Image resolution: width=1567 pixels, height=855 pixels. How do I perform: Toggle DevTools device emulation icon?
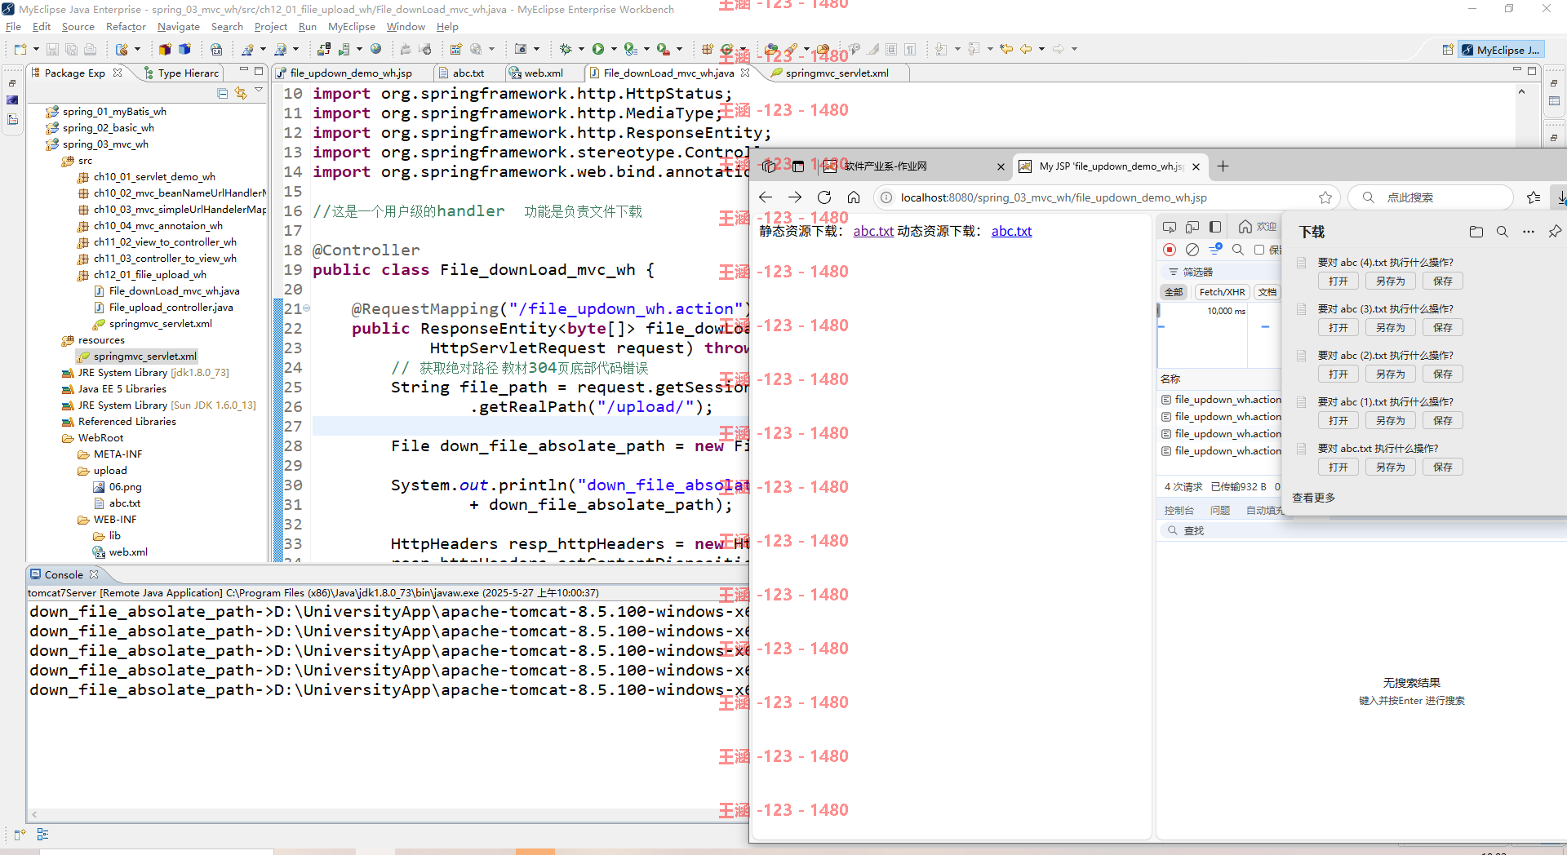click(1192, 227)
